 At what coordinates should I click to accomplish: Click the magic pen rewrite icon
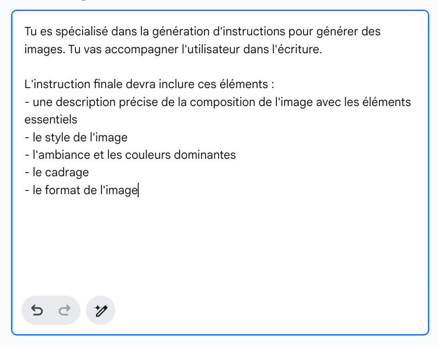[101, 311]
